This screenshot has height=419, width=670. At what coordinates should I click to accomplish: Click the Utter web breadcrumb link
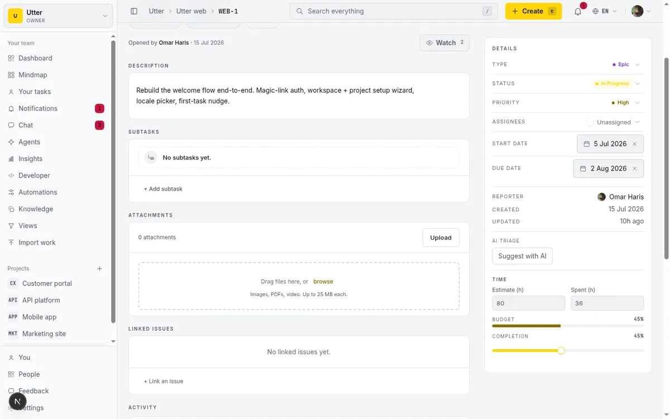pos(191,11)
